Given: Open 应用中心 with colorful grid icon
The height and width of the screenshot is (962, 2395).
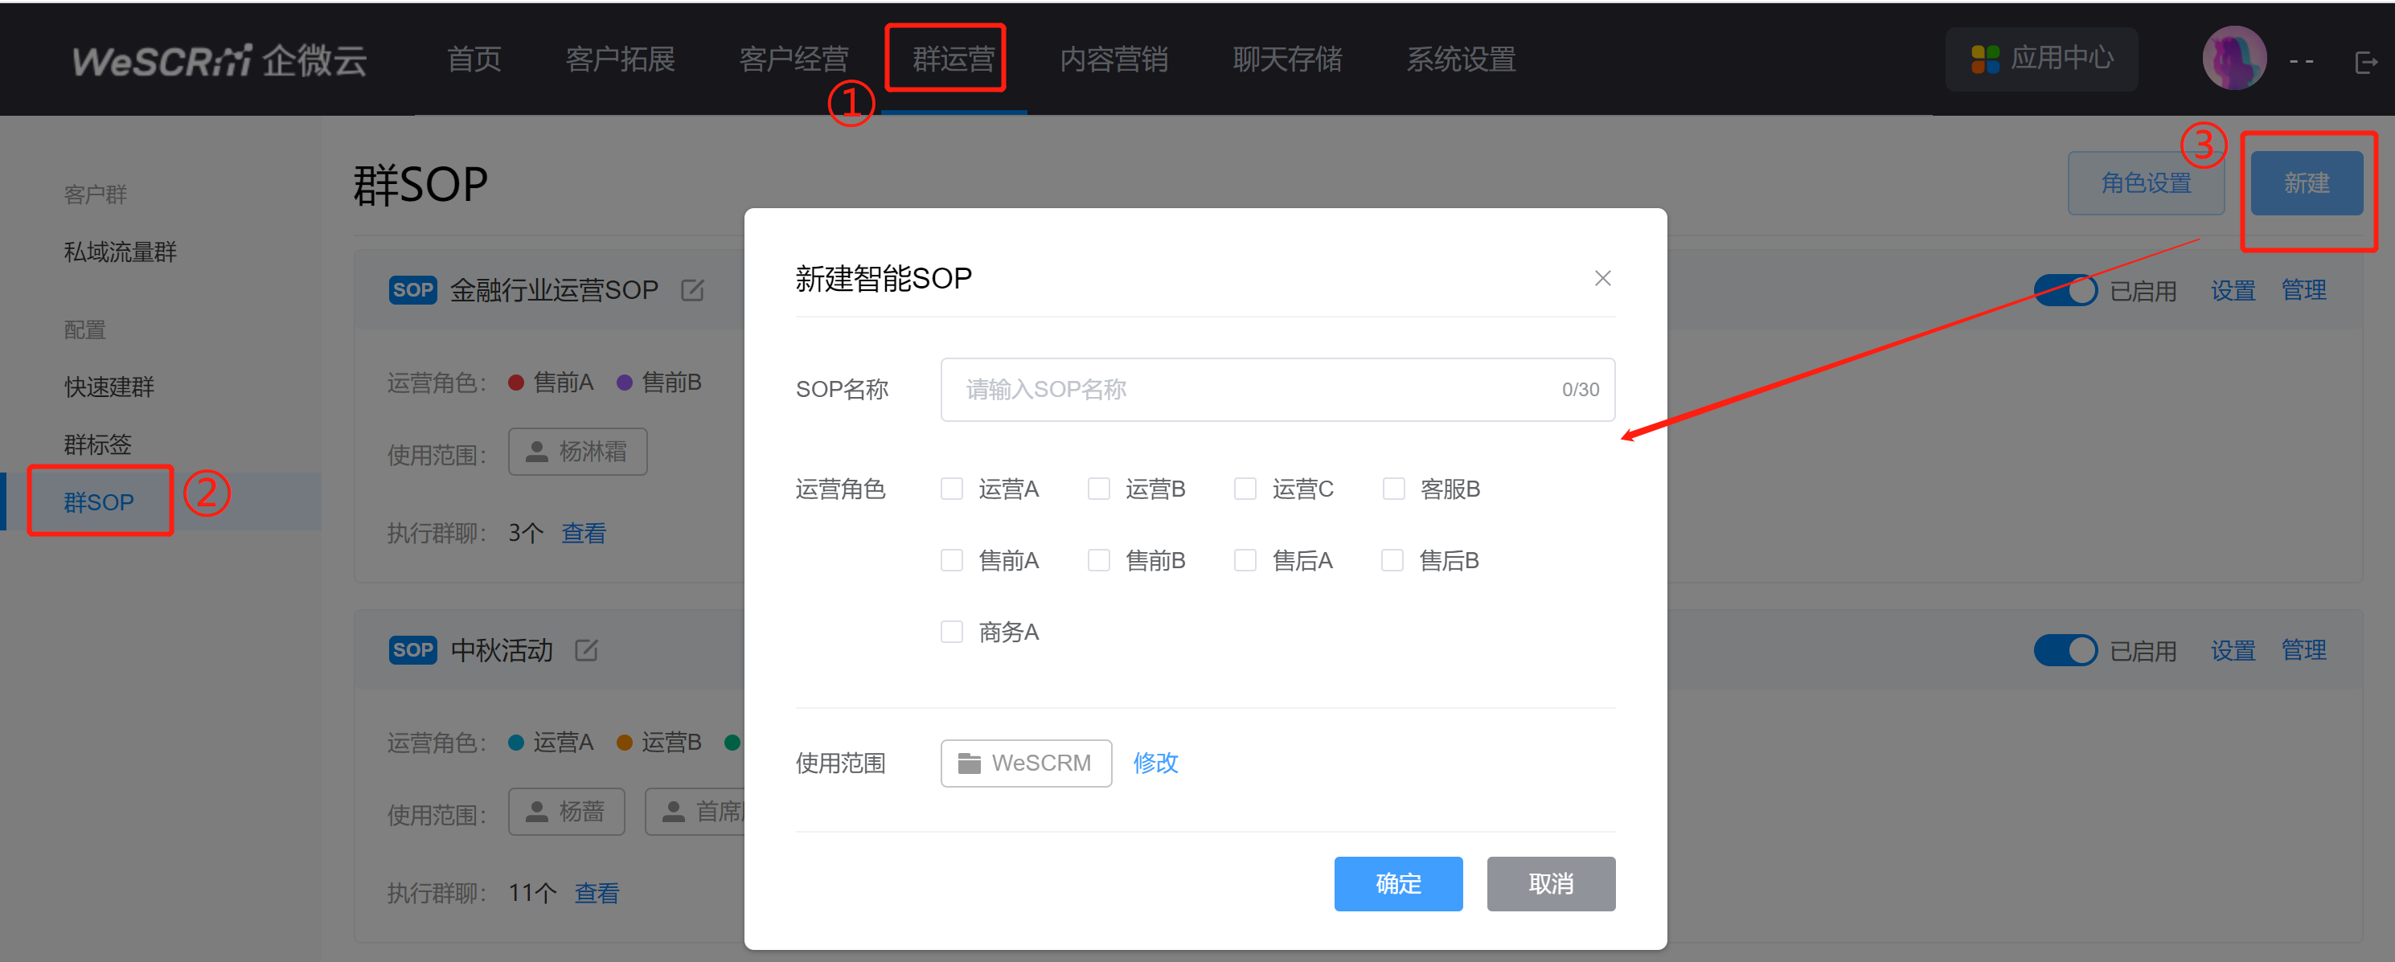Looking at the screenshot, I should (2040, 59).
